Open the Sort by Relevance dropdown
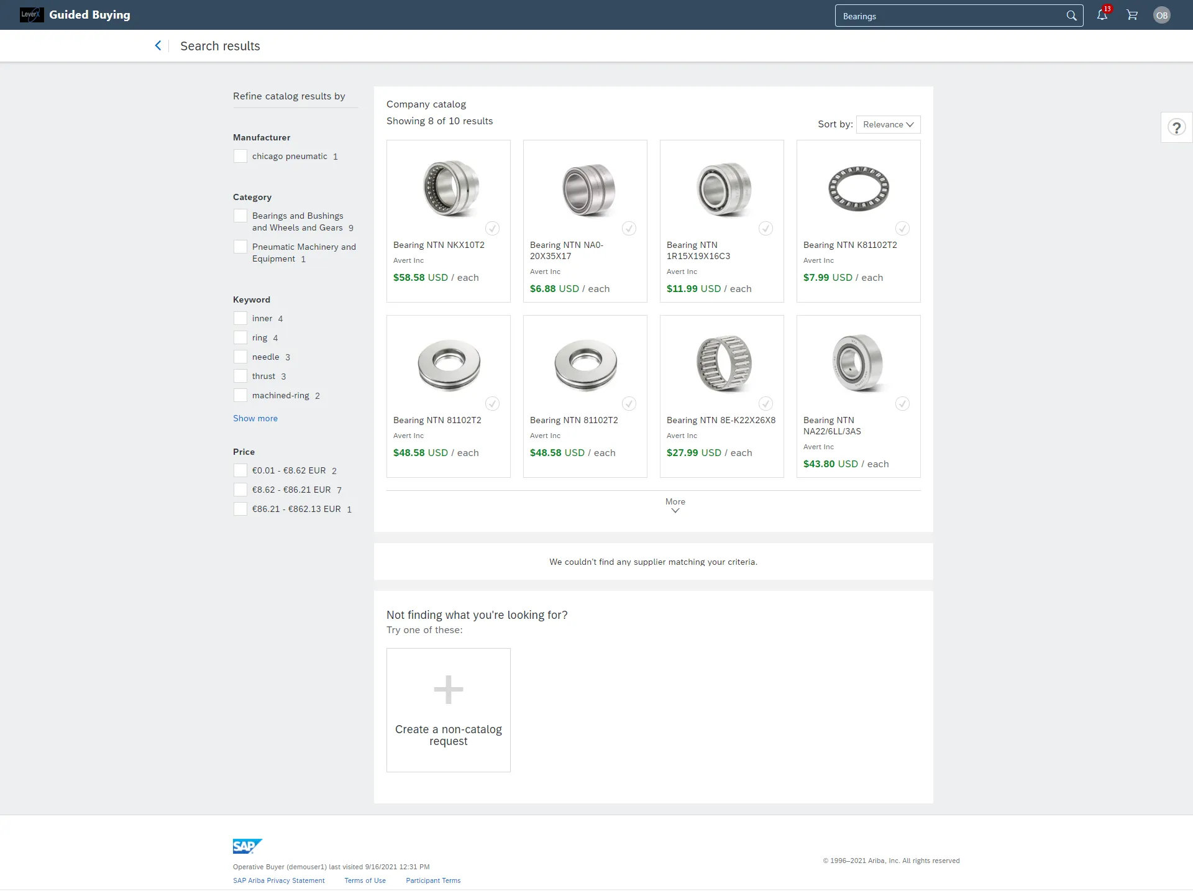This screenshot has width=1193, height=891. point(887,124)
